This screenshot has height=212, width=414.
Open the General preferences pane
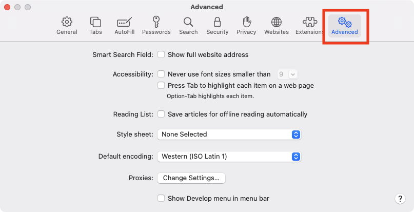tap(67, 26)
